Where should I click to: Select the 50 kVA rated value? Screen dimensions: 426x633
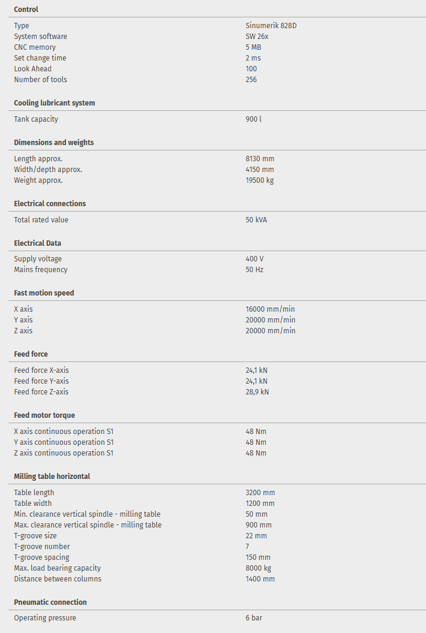pos(256,220)
